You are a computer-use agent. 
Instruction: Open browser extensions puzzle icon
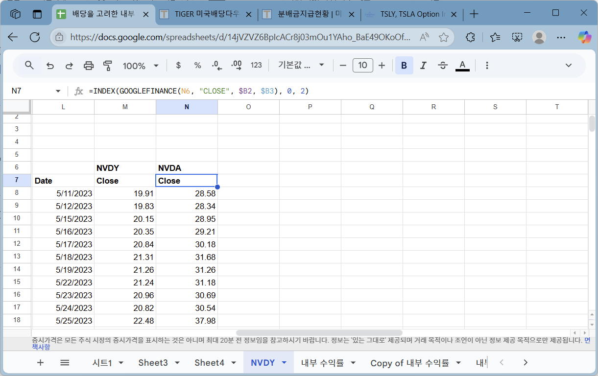pyautogui.click(x=471, y=37)
